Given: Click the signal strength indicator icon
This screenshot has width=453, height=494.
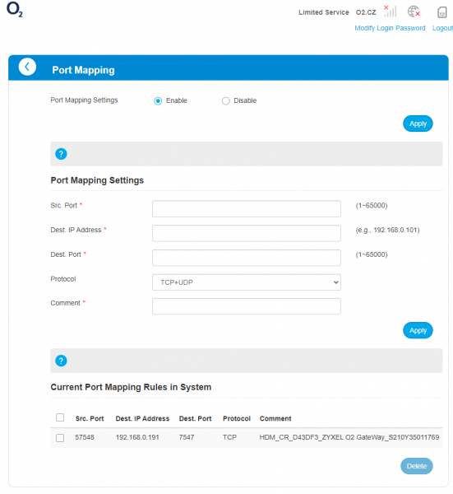Looking at the screenshot, I should [x=390, y=11].
